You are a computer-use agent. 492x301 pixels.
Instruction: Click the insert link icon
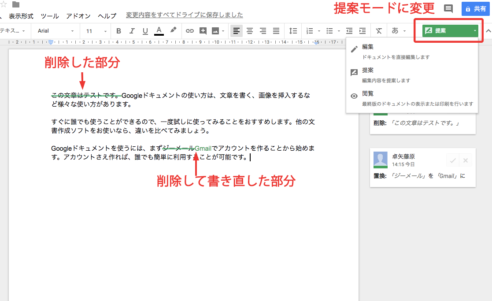click(189, 31)
